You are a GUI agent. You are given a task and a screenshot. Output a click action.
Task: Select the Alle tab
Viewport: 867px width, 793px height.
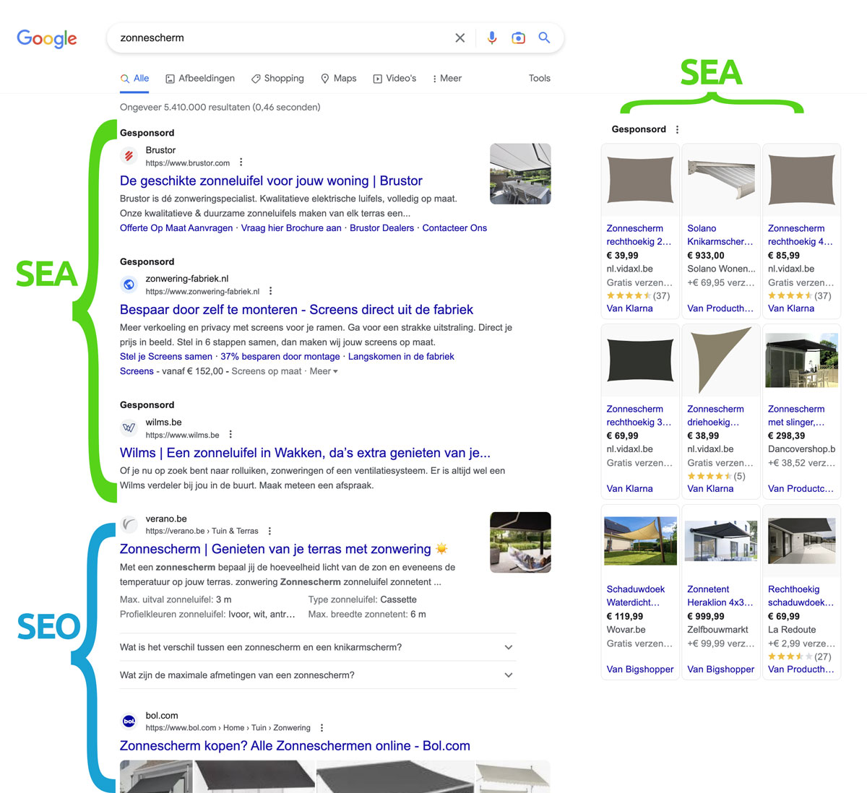[135, 78]
